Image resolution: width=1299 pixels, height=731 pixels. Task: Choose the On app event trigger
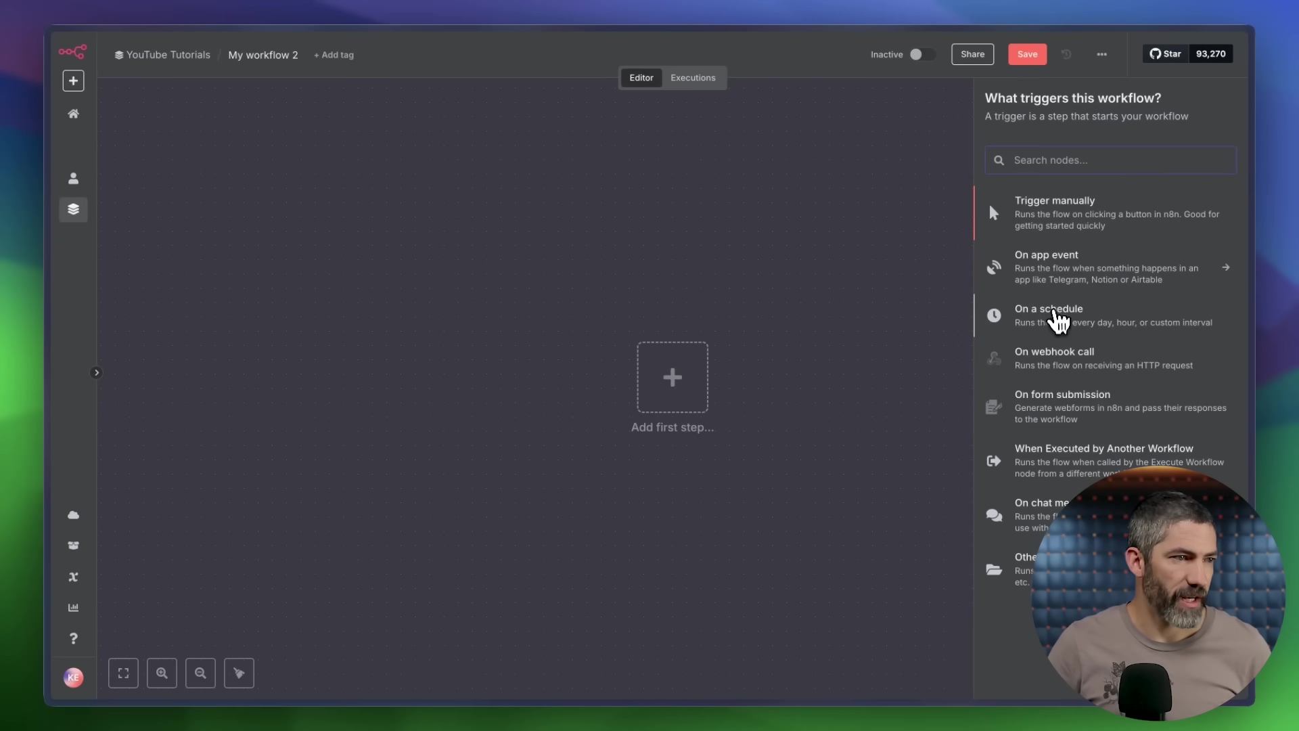click(1110, 267)
